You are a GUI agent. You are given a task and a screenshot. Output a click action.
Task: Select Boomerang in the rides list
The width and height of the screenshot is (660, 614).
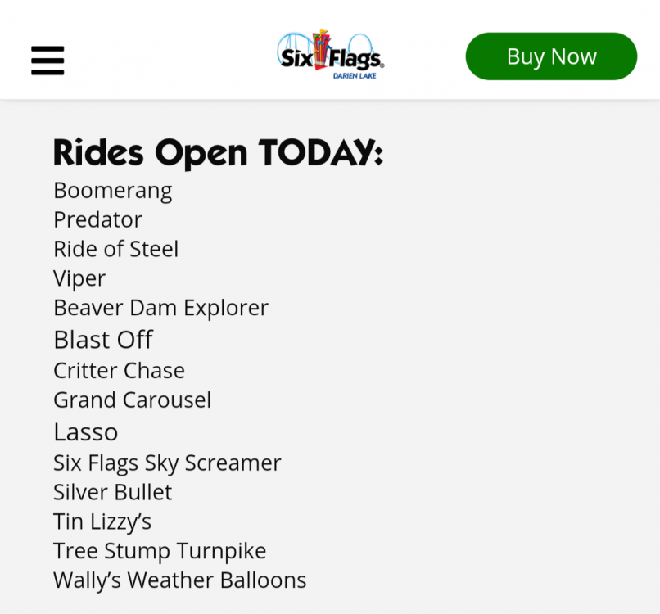113,191
